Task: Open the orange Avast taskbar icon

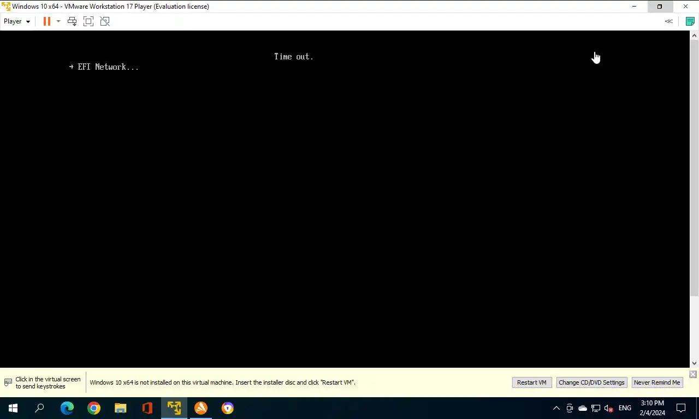Action: tap(201, 408)
